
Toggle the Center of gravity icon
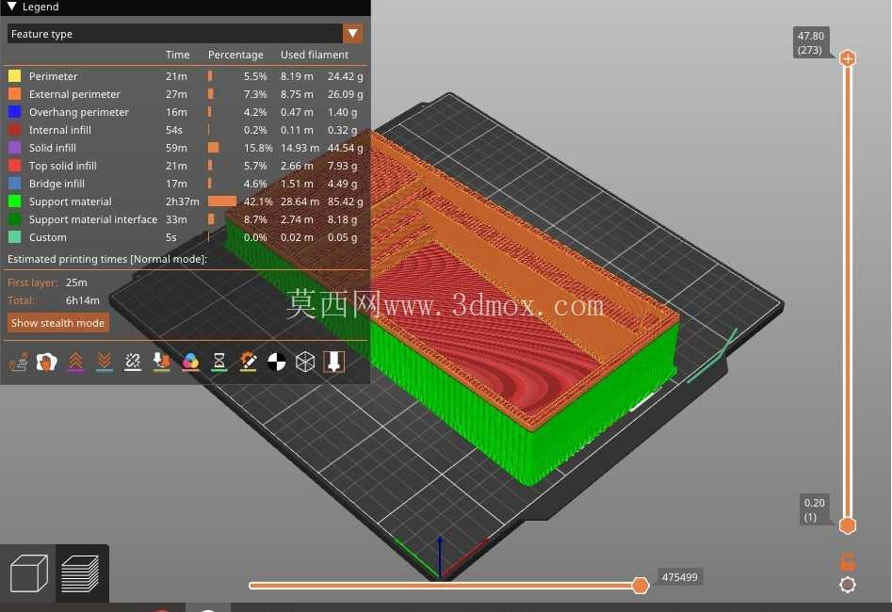pyautogui.click(x=277, y=362)
